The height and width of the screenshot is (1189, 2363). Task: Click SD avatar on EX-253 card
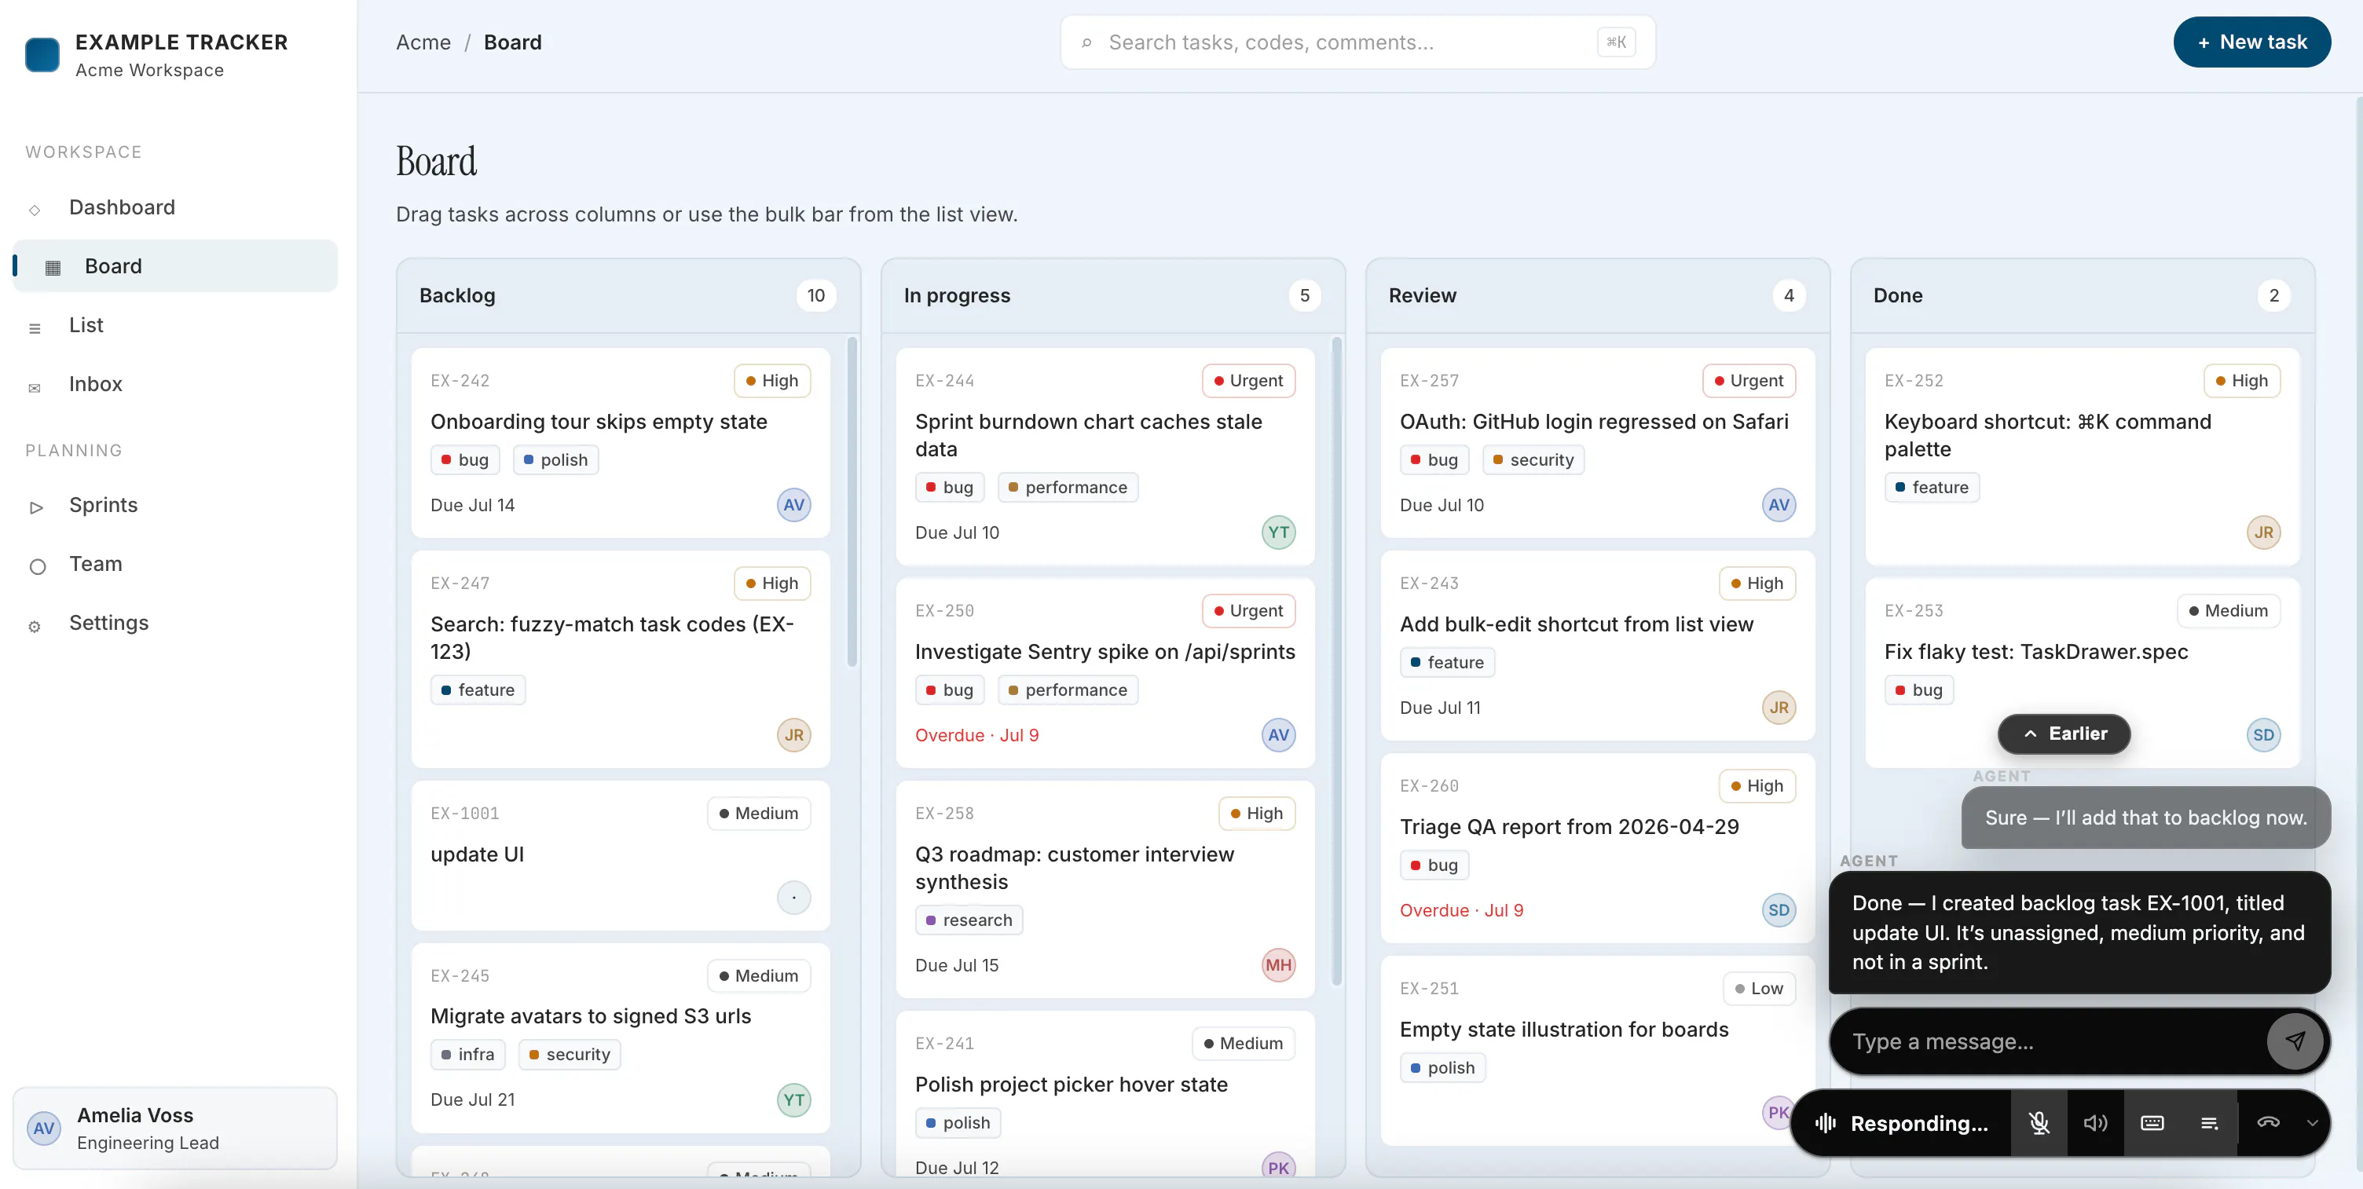(x=2263, y=735)
